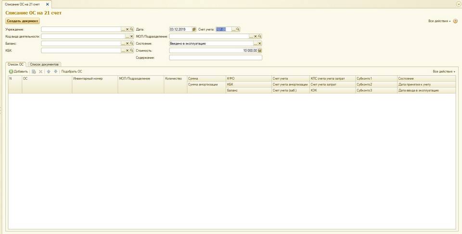Move row up with the up arrow icon
The image size is (462, 234).
pos(49,72)
